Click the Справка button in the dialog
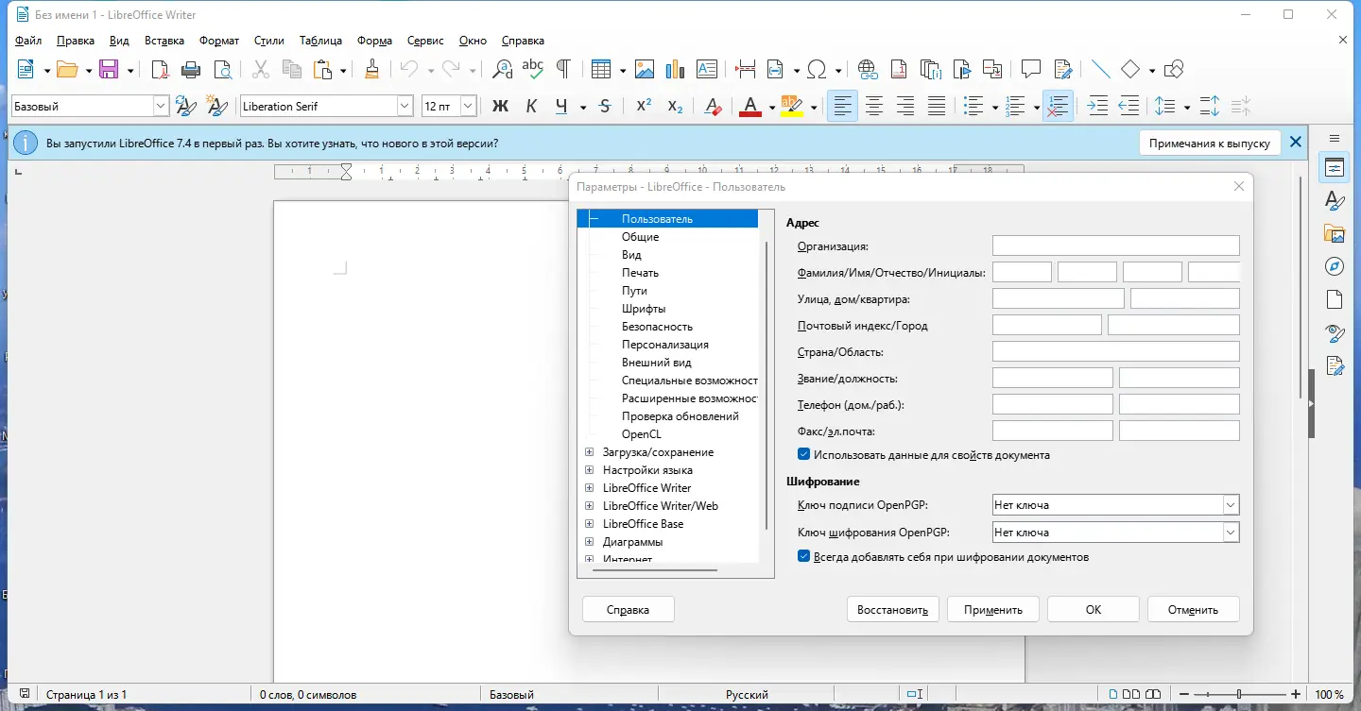The width and height of the screenshot is (1361, 711). 629,609
